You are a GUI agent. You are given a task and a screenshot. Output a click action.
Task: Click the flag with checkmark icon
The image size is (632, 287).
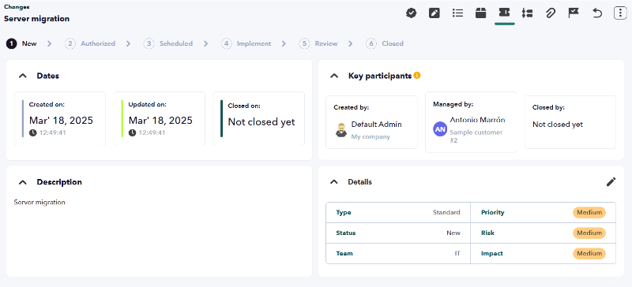574,13
